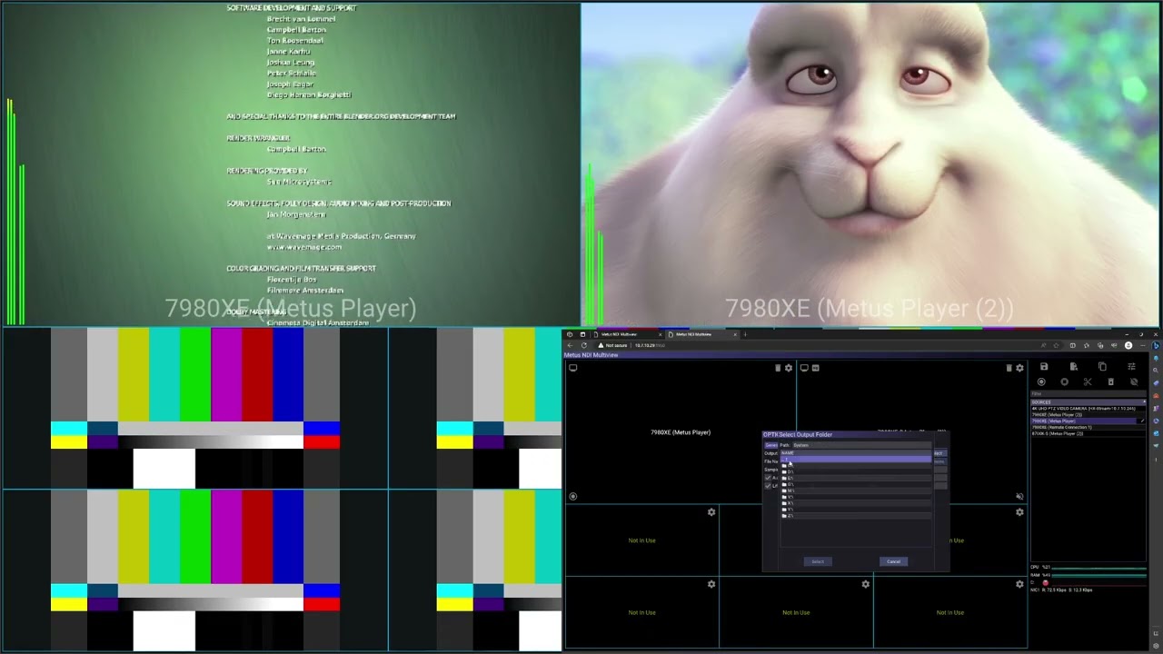Open a new browser tab with plus
Viewport: 1163px width, 654px height.
point(745,334)
